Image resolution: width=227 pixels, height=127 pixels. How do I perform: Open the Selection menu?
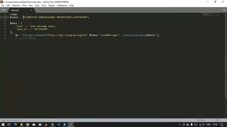[16, 6]
